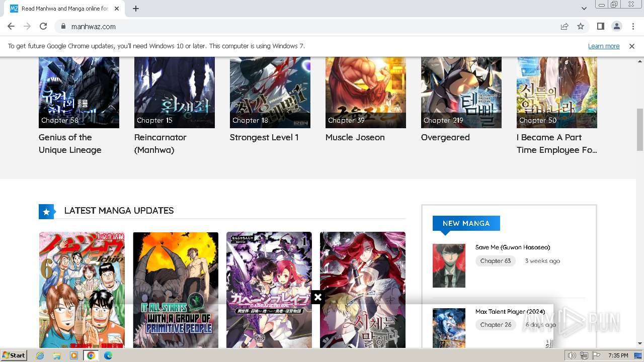Image resolution: width=644 pixels, height=362 pixels.
Task: Open Chapter 63 of Save Me
Action: pyautogui.click(x=495, y=261)
